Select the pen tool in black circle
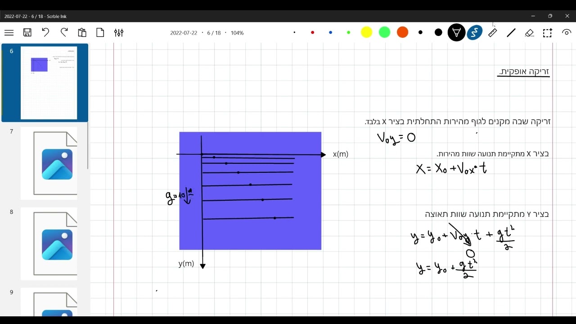 [456, 32]
